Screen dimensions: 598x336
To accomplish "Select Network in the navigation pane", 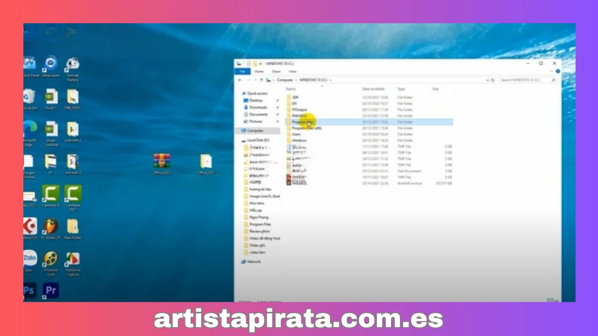I will [251, 262].
